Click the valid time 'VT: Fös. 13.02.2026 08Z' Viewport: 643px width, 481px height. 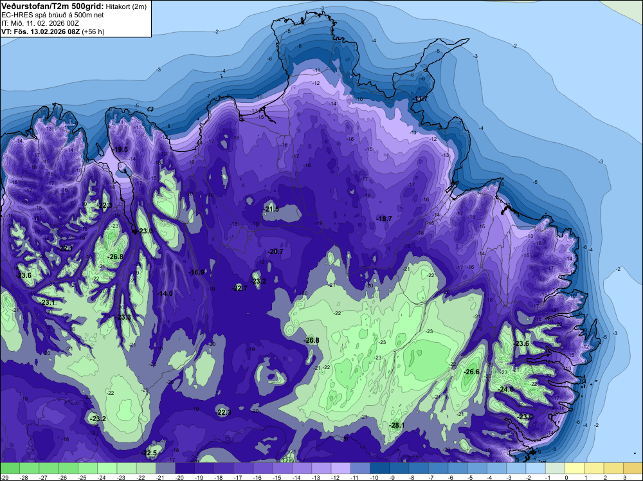click(x=41, y=32)
